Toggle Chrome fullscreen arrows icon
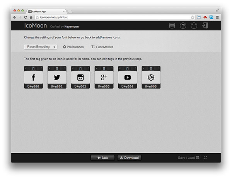 point(217,10)
